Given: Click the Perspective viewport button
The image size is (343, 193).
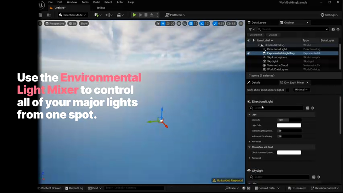Looking at the screenshot, I should [x=55, y=24].
